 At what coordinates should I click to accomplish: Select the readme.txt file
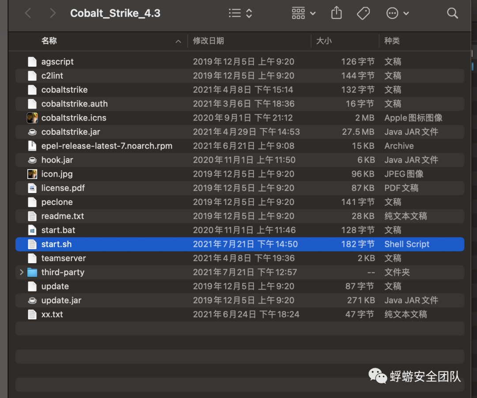point(63,216)
